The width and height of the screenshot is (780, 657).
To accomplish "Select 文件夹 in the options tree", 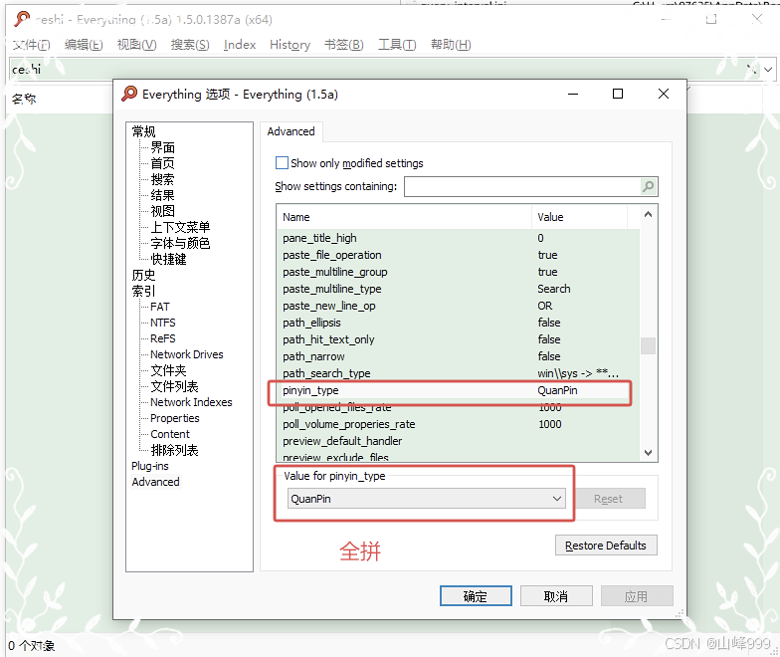I will click(169, 370).
